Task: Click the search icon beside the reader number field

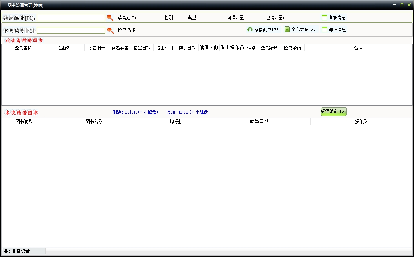Action: coord(110,18)
